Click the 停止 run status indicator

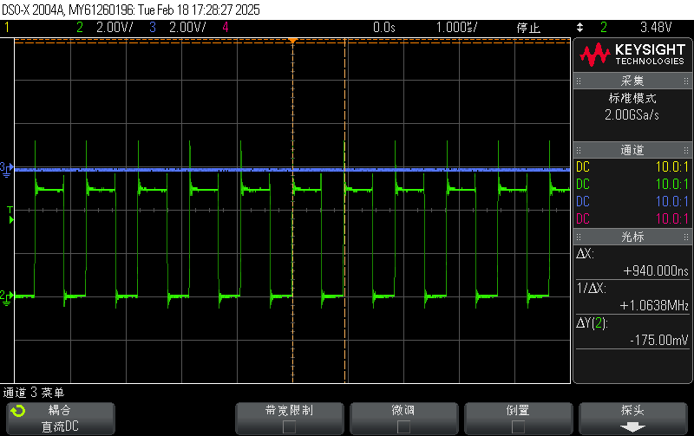tap(528, 28)
